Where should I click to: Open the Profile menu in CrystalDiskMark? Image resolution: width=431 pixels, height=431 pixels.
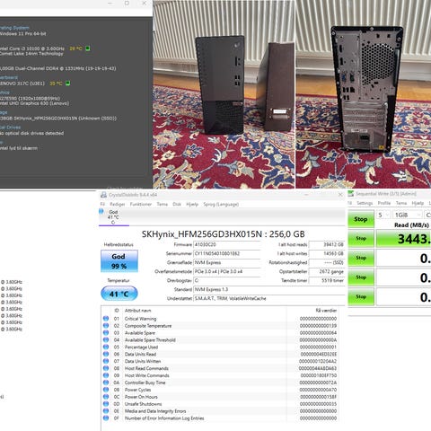pyautogui.click(x=384, y=203)
